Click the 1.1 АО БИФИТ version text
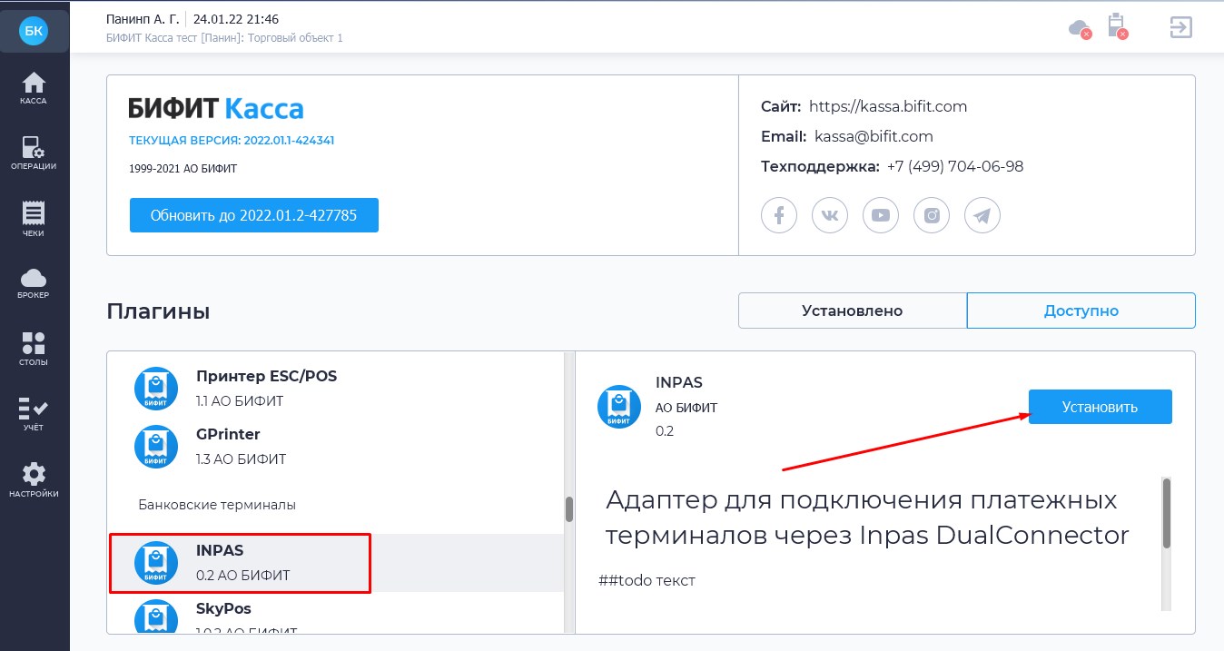Viewport: 1224px width, 651px height. [240, 400]
